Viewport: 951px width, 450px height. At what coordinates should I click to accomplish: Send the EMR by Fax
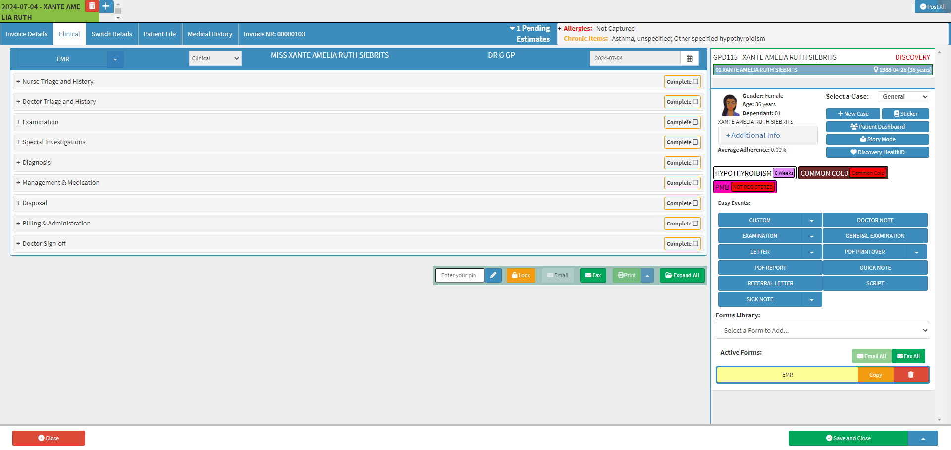(593, 275)
